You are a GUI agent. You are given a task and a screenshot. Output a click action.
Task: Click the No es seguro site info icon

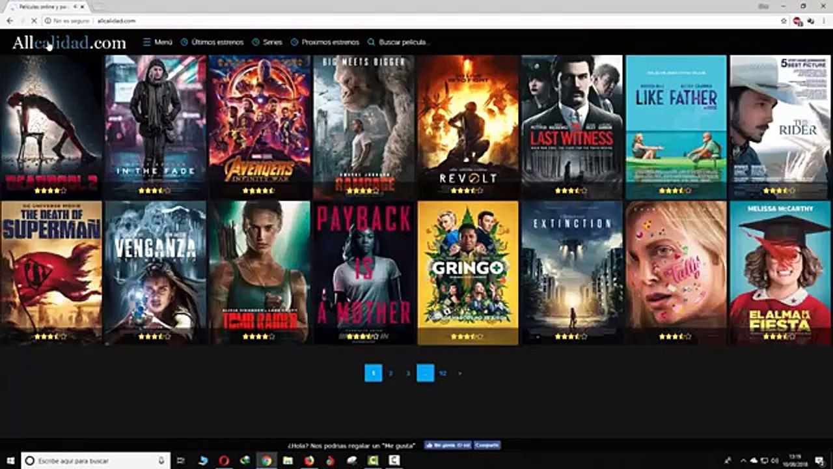pos(48,21)
